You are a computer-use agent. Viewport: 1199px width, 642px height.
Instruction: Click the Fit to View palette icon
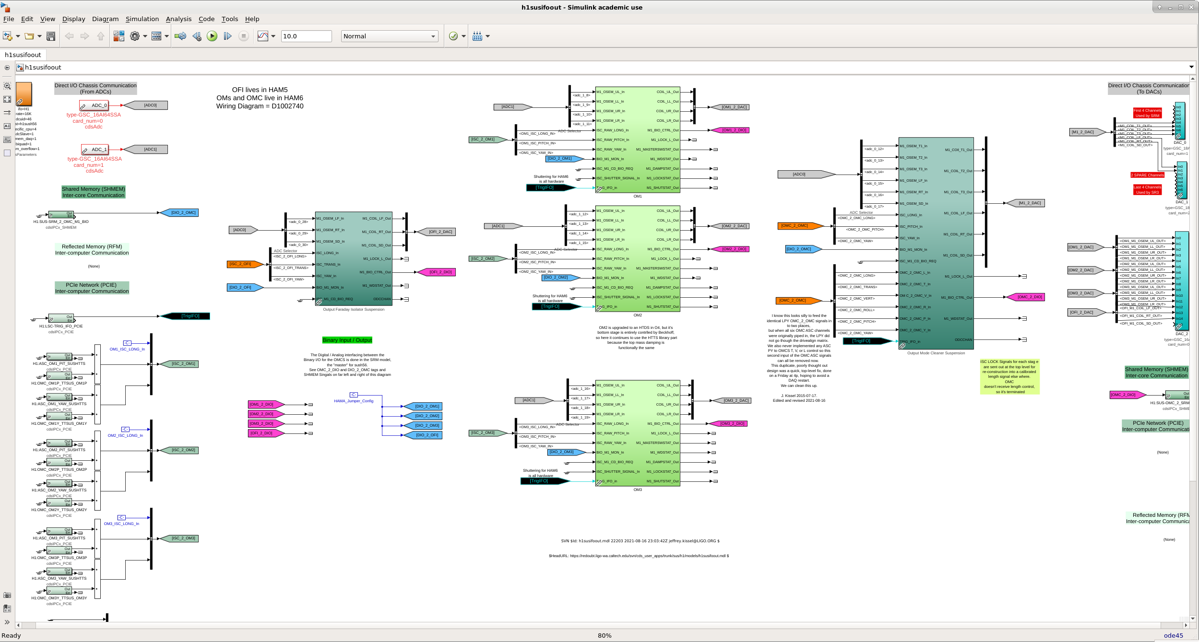click(x=7, y=99)
